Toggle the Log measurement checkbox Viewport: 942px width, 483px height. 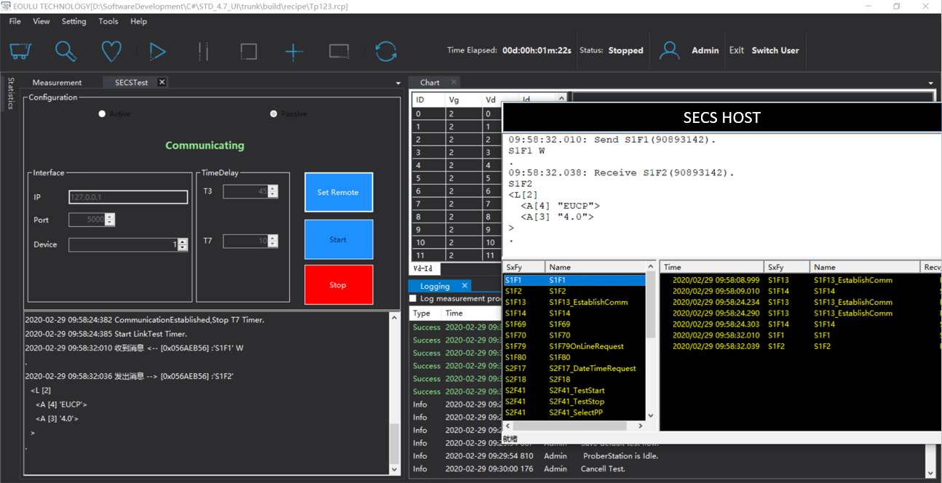point(413,299)
